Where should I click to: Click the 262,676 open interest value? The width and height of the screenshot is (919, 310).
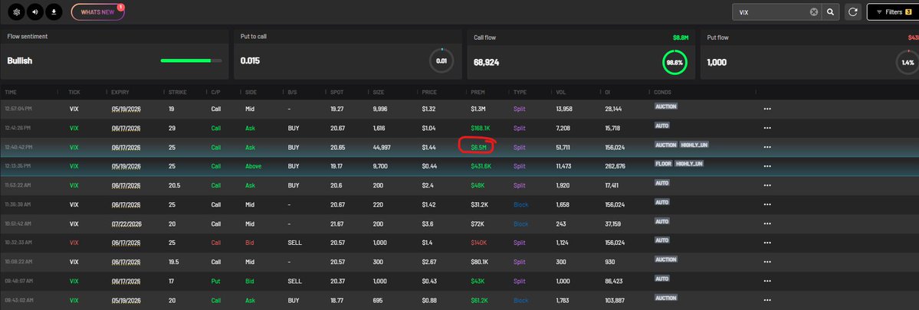coord(615,166)
